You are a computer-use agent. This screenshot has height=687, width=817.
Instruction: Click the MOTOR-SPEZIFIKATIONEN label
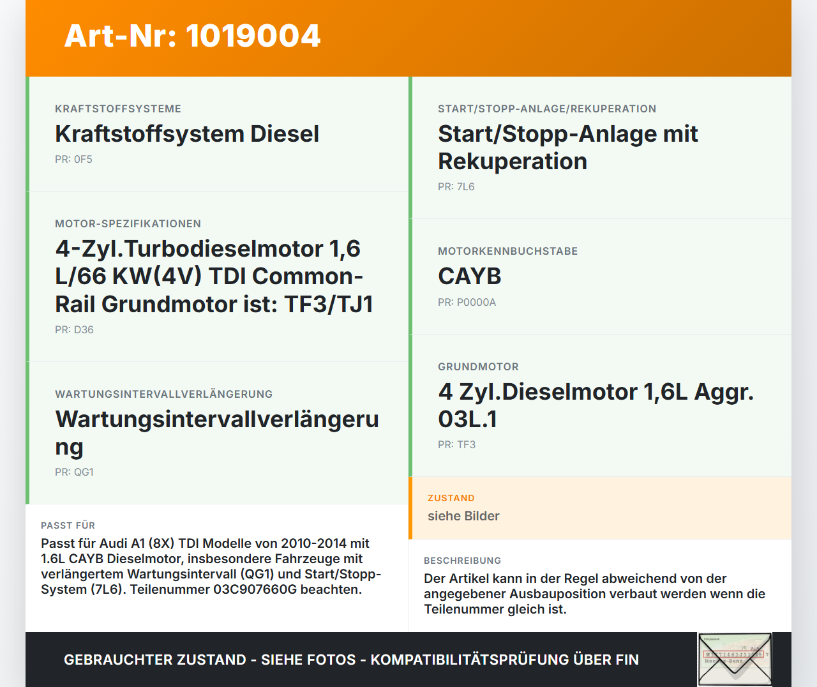128,223
